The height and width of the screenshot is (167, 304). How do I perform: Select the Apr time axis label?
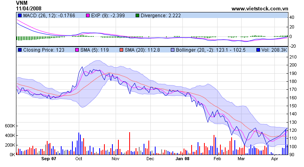(x=274, y=159)
